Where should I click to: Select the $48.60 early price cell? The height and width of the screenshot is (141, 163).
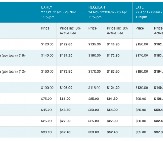click(65, 110)
